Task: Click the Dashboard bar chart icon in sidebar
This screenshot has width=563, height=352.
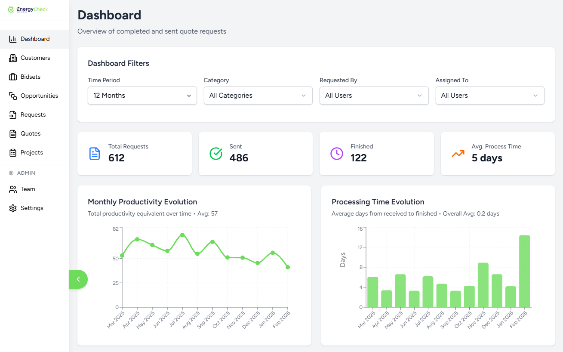Action: (x=13, y=39)
